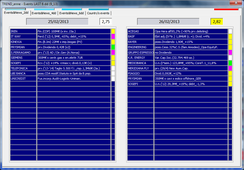Viewport: 244px width, 170px height.
Task: Click the white swatch next to K.R. ENERGY
Action: 230,58
